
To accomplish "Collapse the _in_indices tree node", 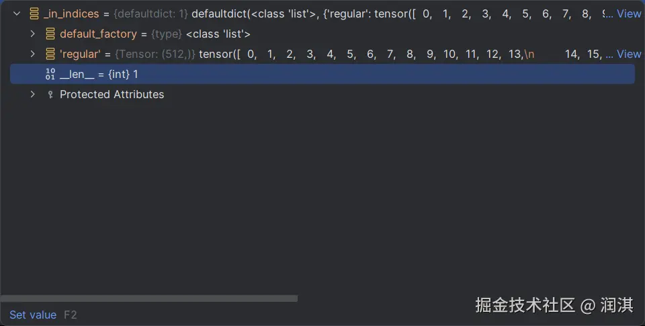I will tap(17, 13).
